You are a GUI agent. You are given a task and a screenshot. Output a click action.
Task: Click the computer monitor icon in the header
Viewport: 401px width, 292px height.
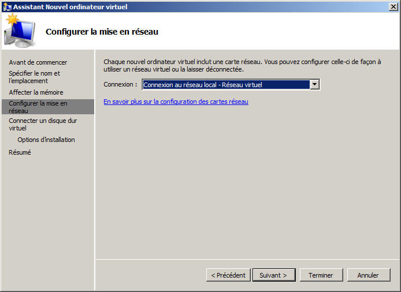pyautogui.click(x=21, y=32)
